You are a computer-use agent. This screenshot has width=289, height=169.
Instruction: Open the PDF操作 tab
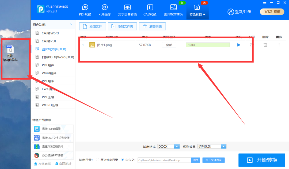click(x=105, y=10)
